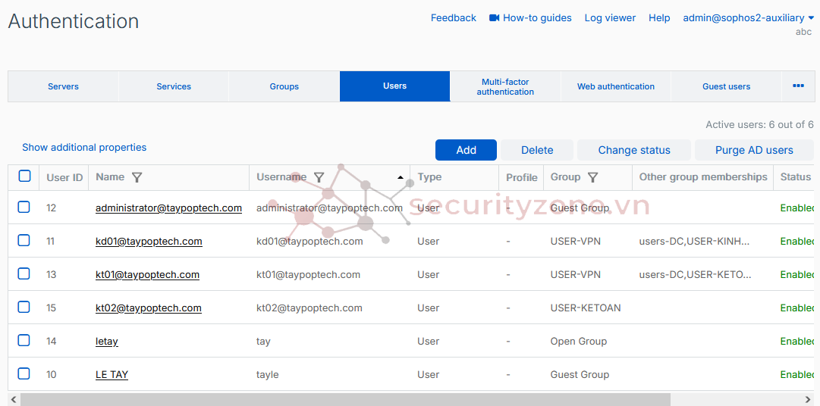
Task: Select the checkbox for user LE TAY
Action: click(x=24, y=374)
